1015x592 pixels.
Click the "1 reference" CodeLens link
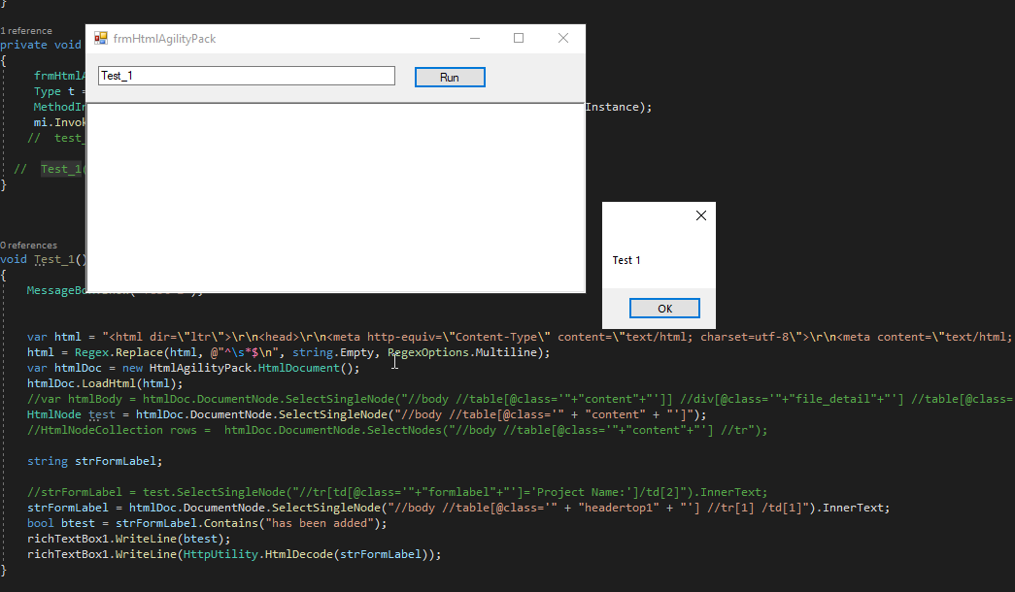[x=26, y=30]
